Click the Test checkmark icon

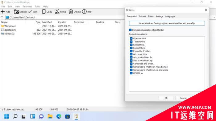coord(30,12)
